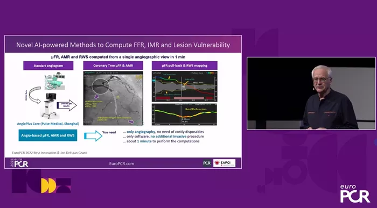
Task: Click the speaker video feed
Action: tap(311, 94)
